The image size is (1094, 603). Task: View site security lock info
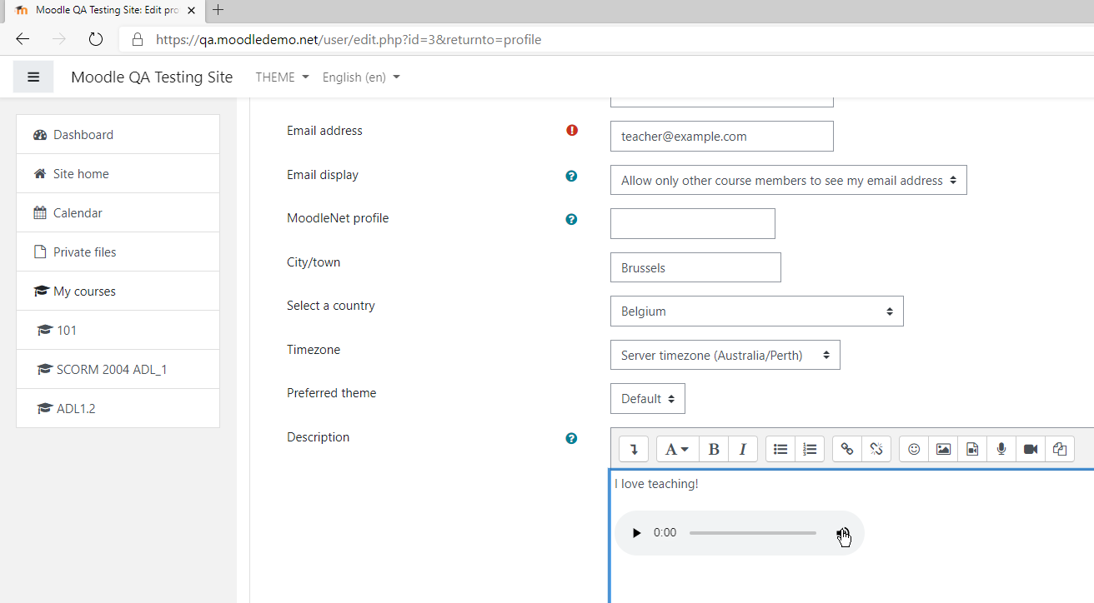point(138,39)
